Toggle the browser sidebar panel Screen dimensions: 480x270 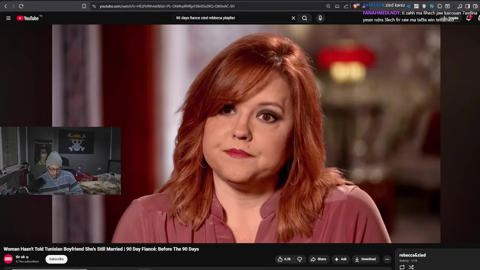468,6
